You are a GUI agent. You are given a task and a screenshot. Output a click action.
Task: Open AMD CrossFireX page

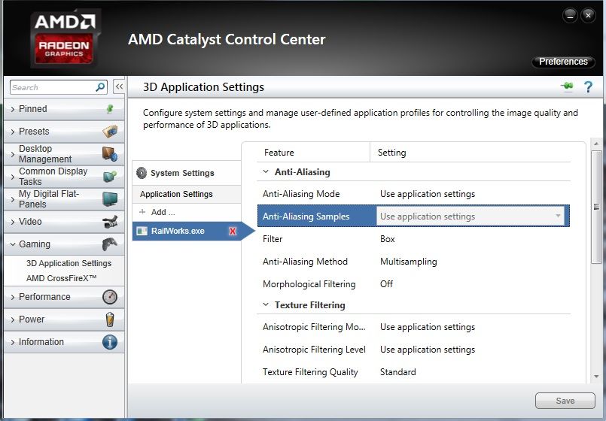click(62, 278)
